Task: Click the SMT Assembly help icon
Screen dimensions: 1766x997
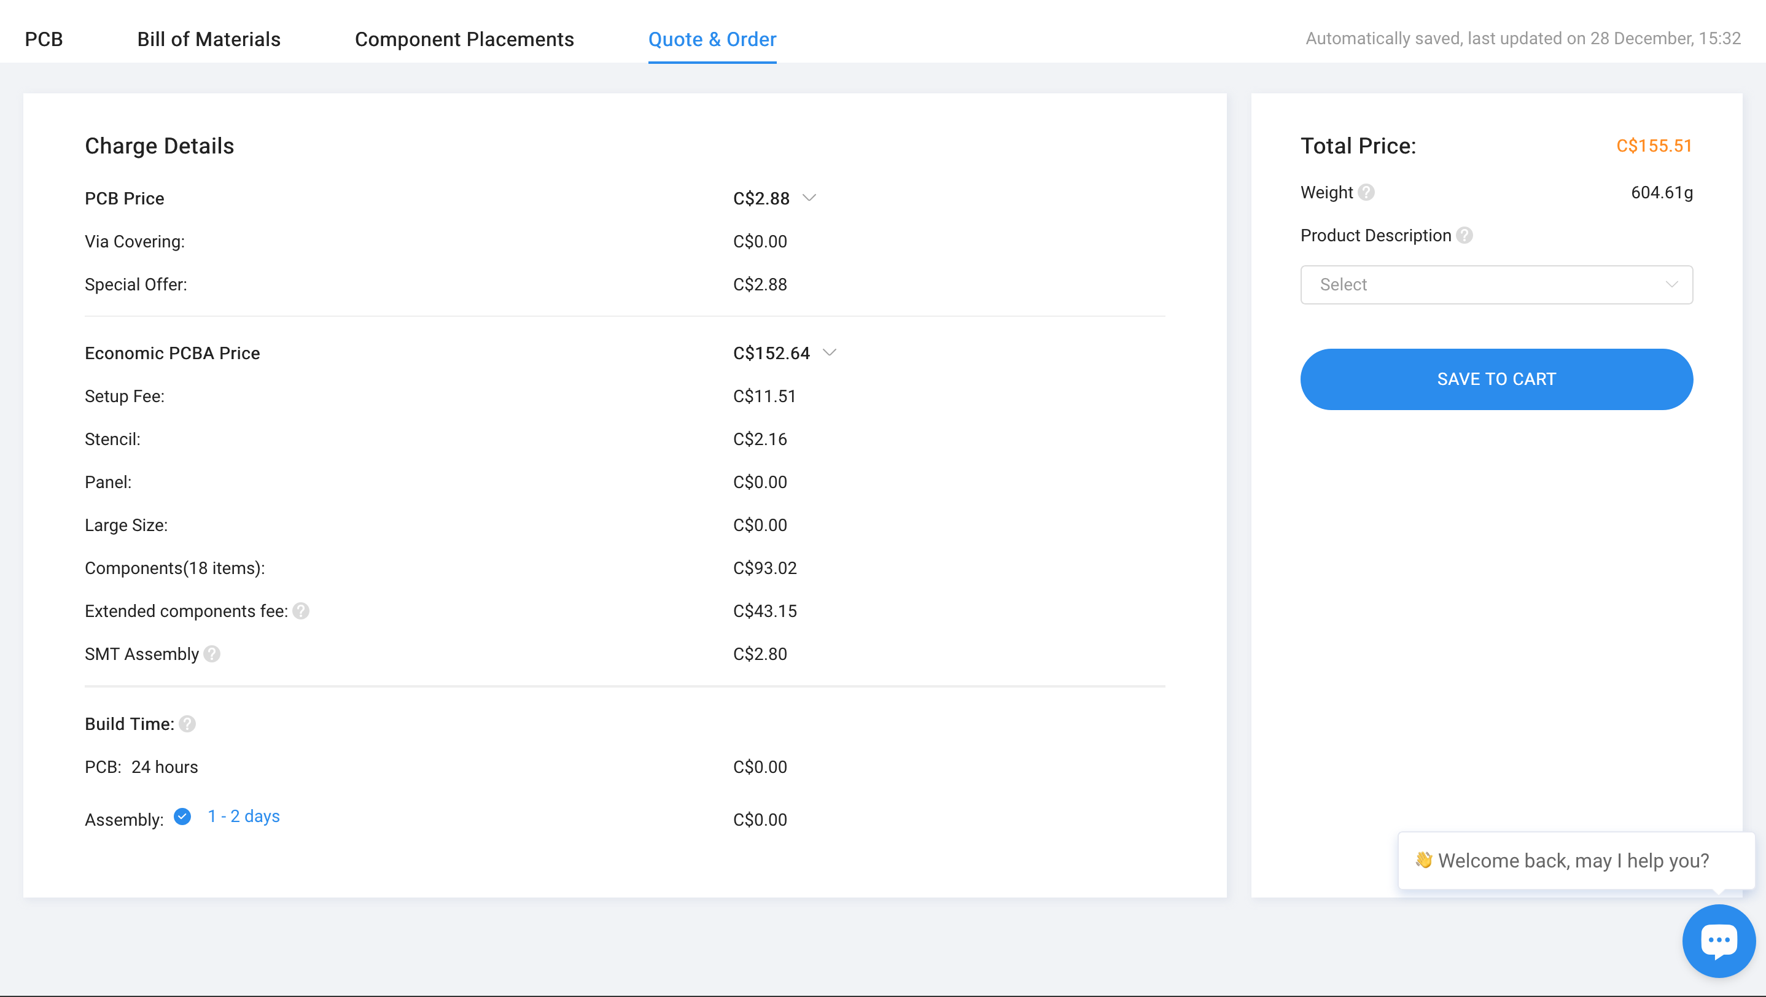Action: point(212,654)
